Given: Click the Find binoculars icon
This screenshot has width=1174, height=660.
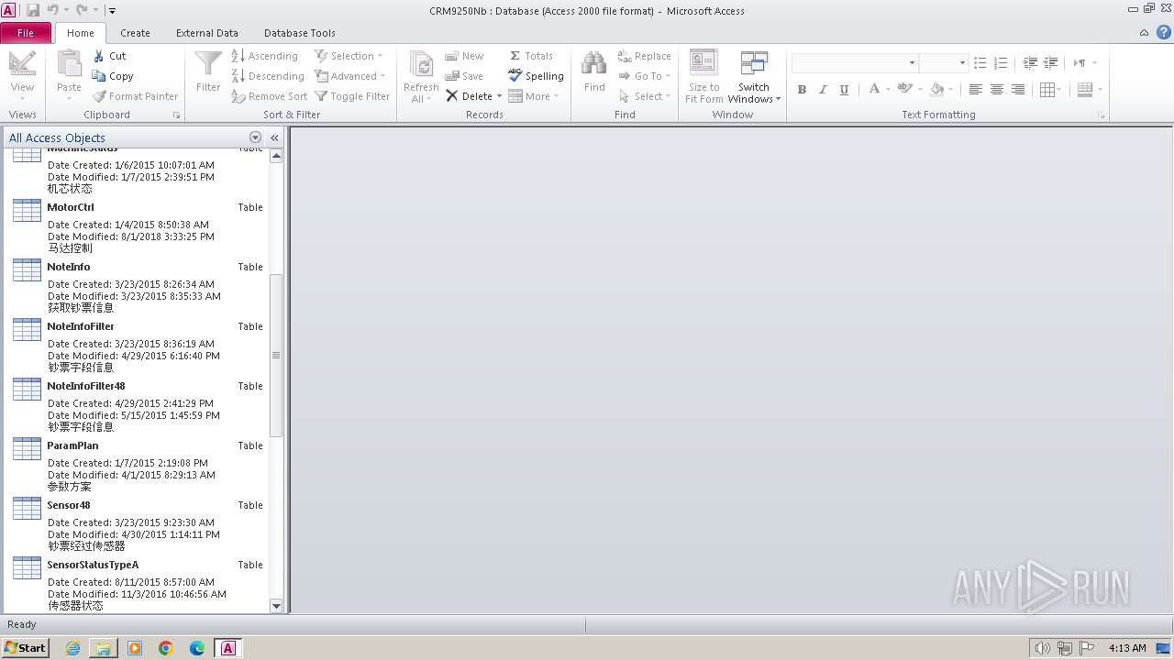Looking at the screenshot, I should 594,64.
